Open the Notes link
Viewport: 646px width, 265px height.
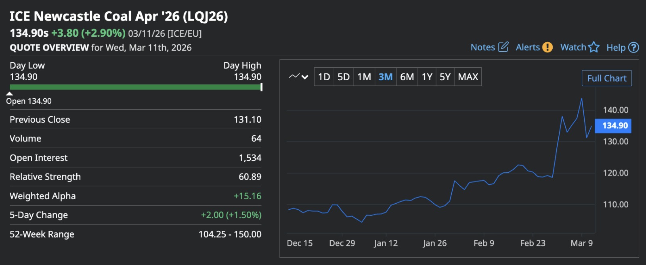click(x=482, y=47)
